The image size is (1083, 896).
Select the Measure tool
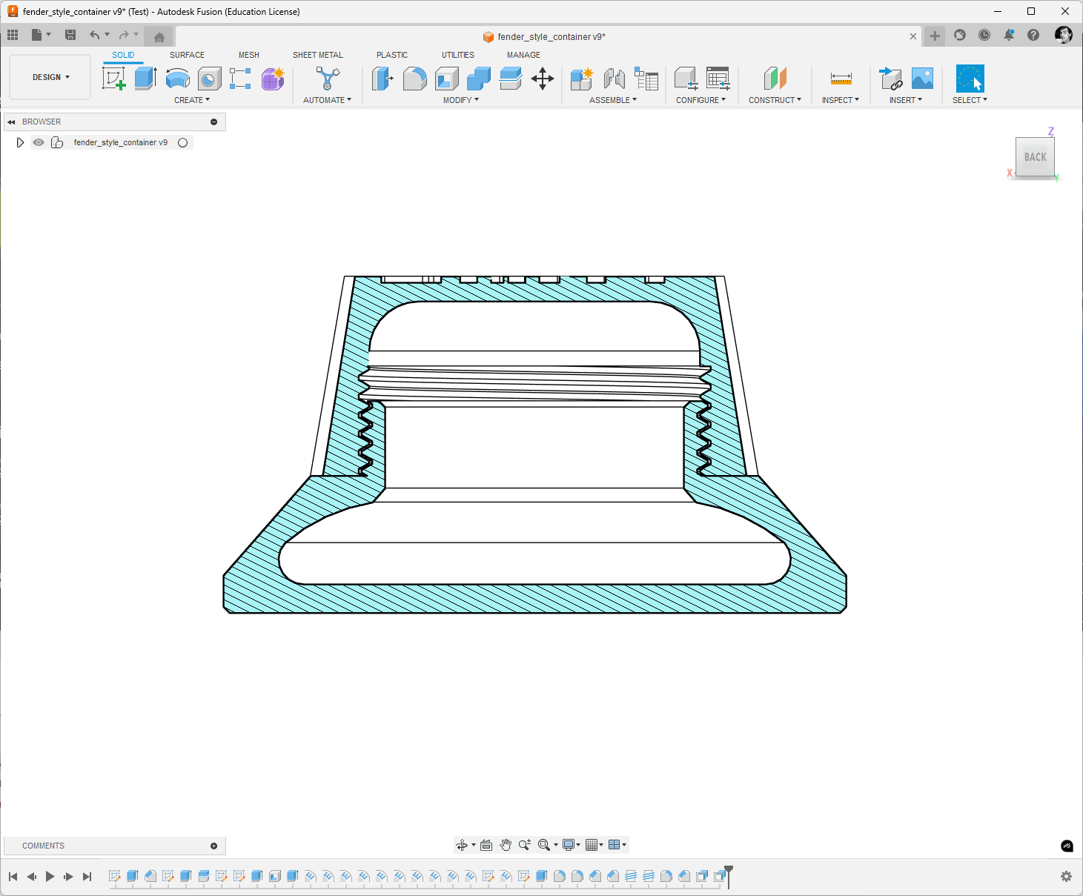click(x=841, y=78)
